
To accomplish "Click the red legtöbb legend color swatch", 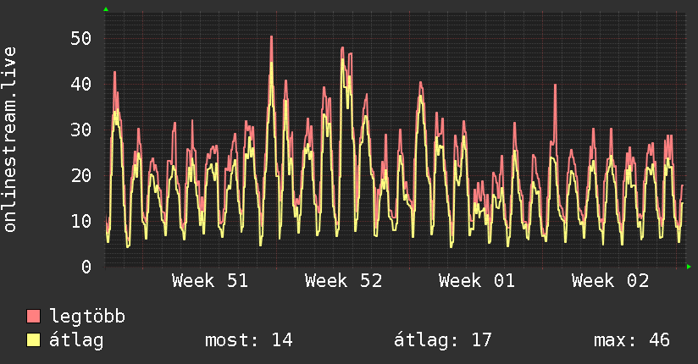I will point(33,317).
